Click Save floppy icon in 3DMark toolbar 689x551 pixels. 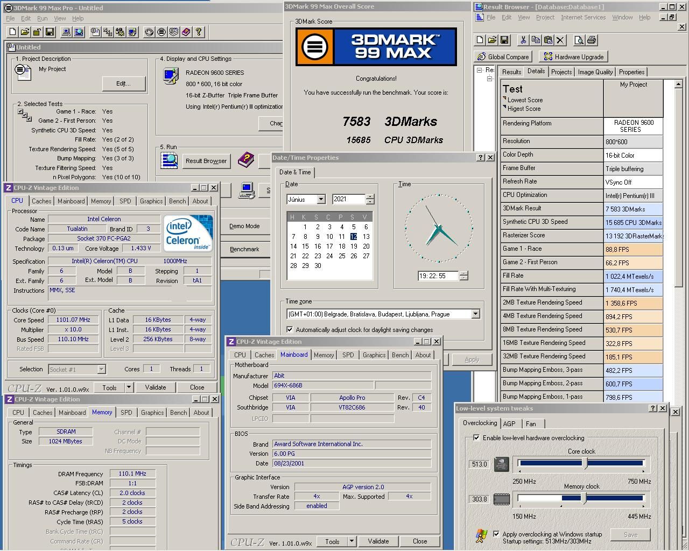point(50,32)
